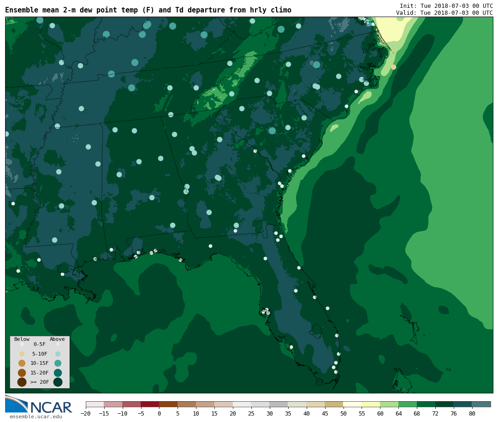Pick the green 64 to 68 color swatch
This screenshot has height=422, width=498.
pos(408,404)
